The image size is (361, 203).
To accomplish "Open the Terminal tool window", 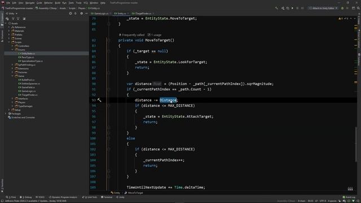I will [107, 197].
